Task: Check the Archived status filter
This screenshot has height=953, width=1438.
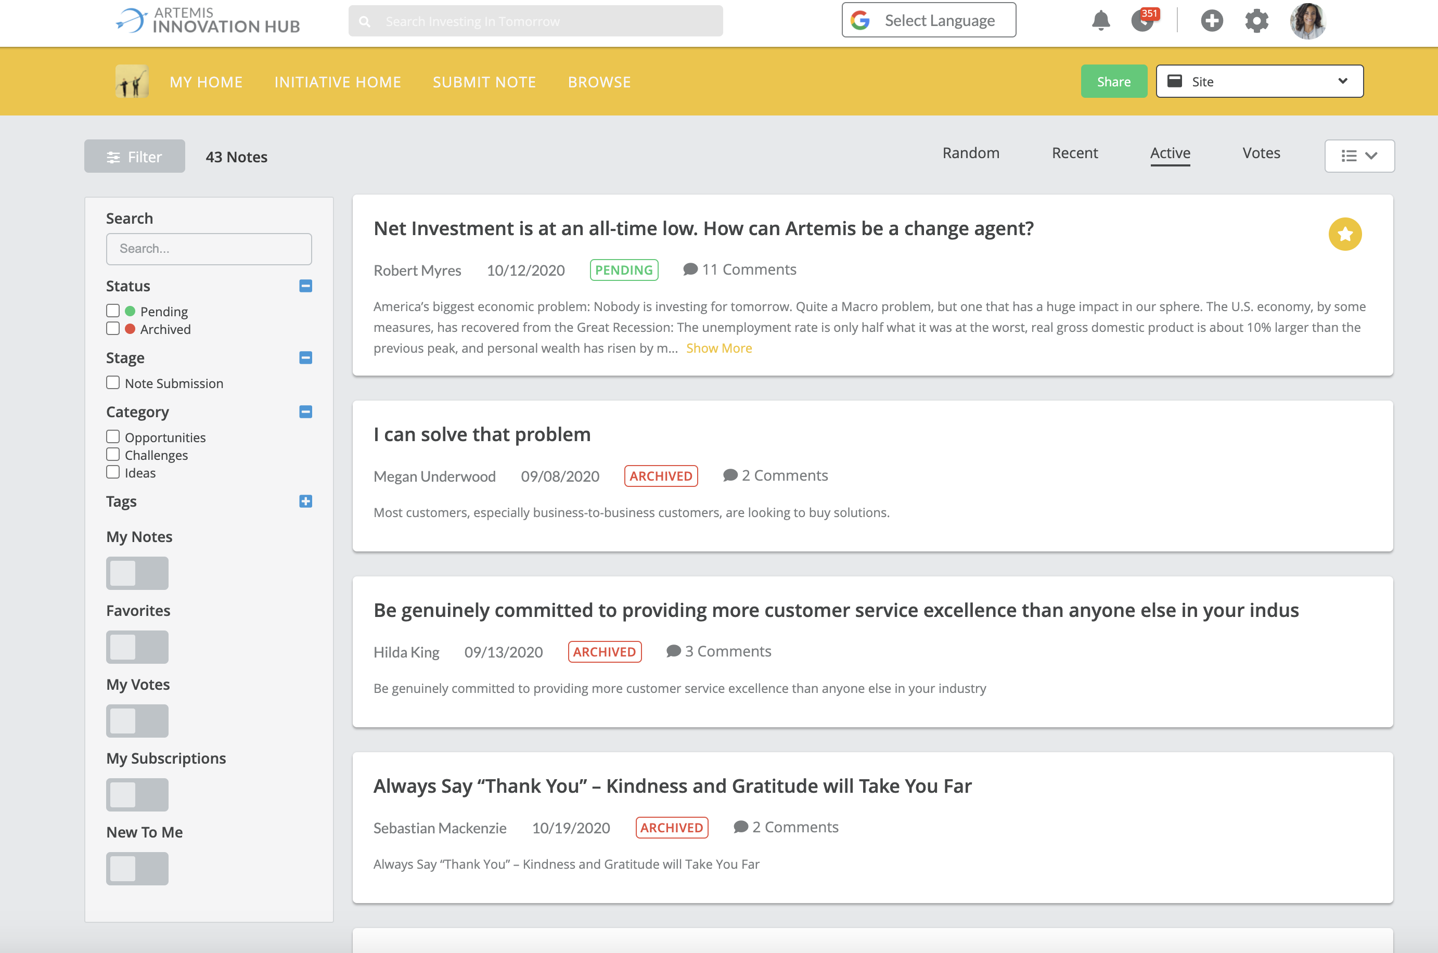Action: pyautogui.click(x=113, y=329)
